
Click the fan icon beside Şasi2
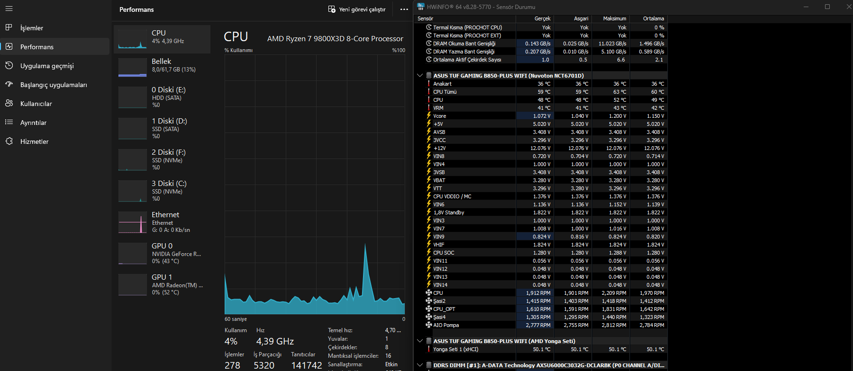pyautogui.click(x=429, y=301)
